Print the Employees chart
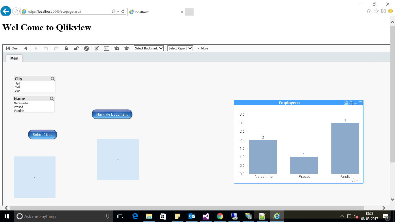The image size is (395, 222). (346, 103)
